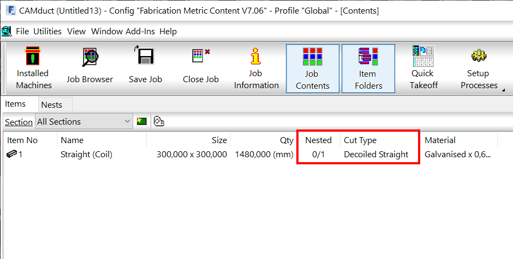This screenshot has height=259, width=513.
Task: Click the 1480,000 (mm) quantity cell
Action: [264, 155]
